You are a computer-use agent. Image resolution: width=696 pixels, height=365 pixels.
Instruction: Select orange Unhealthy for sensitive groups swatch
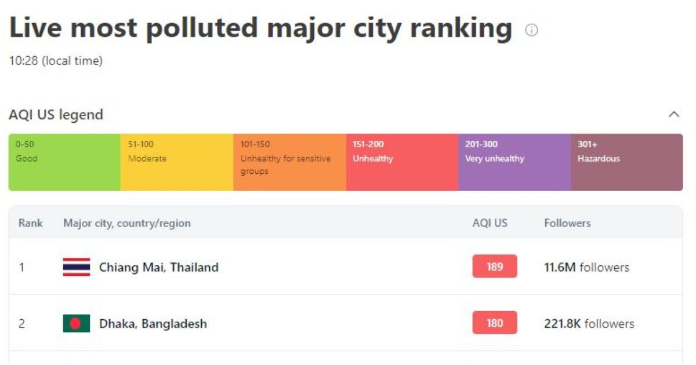coord(289,162)
